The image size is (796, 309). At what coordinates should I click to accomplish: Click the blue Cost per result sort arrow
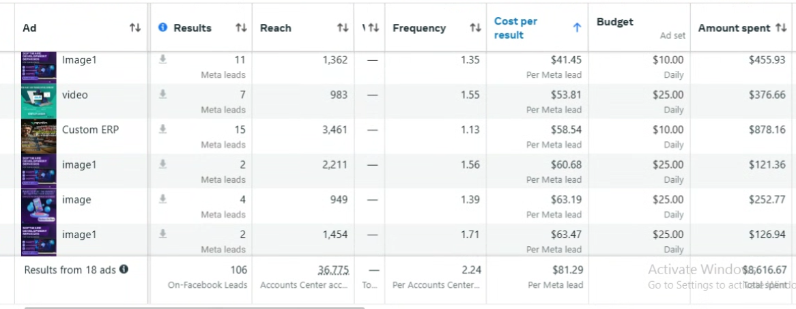point(577,28)
